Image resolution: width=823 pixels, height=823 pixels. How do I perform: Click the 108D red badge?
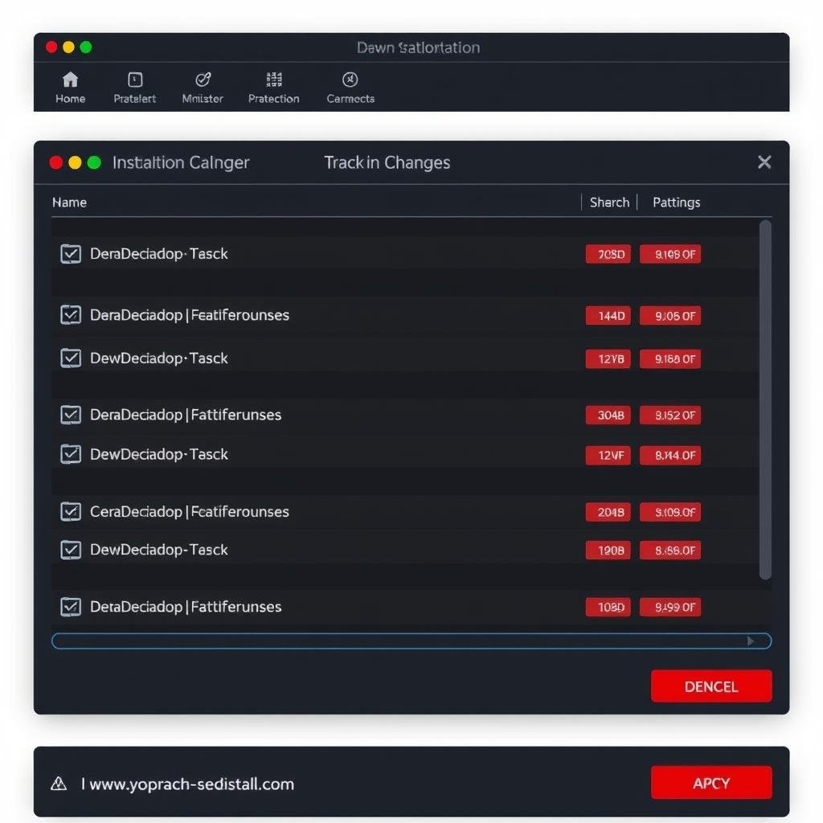click(608, 608)
